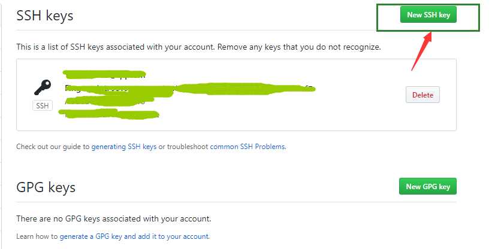Click the New GPG key button
The height and width of the screenshot is (249, 492).
pyautogui.click(x=428, y=186)
